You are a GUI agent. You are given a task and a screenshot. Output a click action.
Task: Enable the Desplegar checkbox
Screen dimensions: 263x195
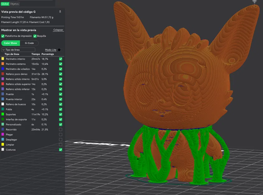coord(60,139)
